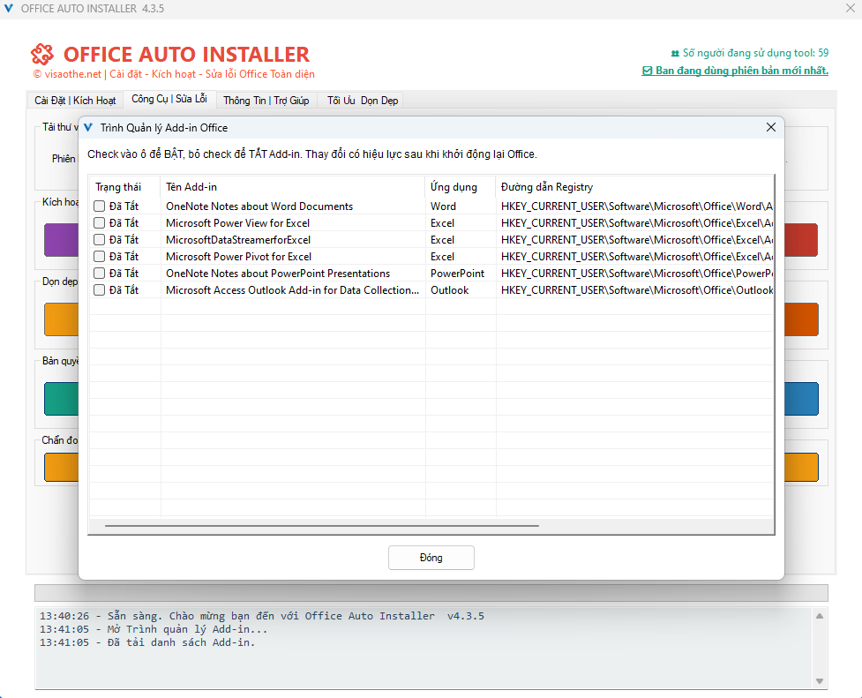The width and height of the screenshot is (862, 698).
Task: Click the users-online people icon
Action: pos(675,53)
